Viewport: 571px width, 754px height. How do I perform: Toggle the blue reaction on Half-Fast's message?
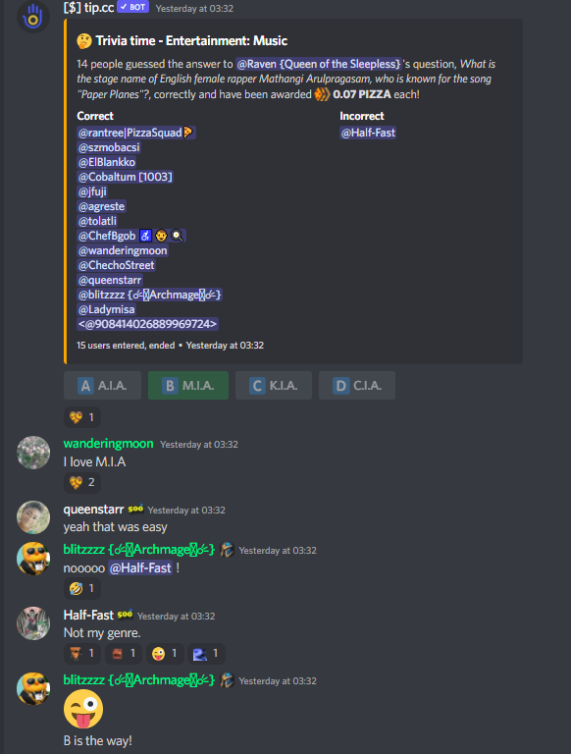point(206,654)
